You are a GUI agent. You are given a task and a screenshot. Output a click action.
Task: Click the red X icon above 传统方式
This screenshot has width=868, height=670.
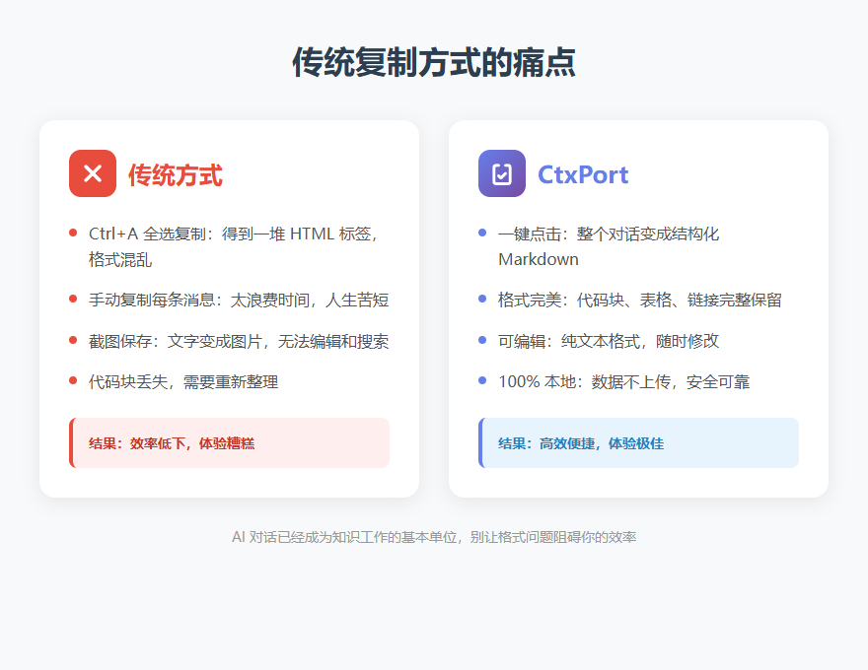pyautogui.click(x=92, y=173)
